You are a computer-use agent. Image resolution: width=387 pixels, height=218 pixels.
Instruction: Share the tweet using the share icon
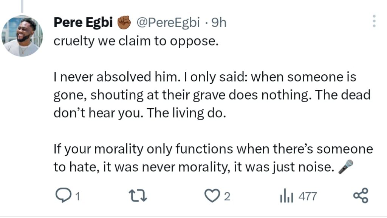pyautogui.click(x=360, y=196)
